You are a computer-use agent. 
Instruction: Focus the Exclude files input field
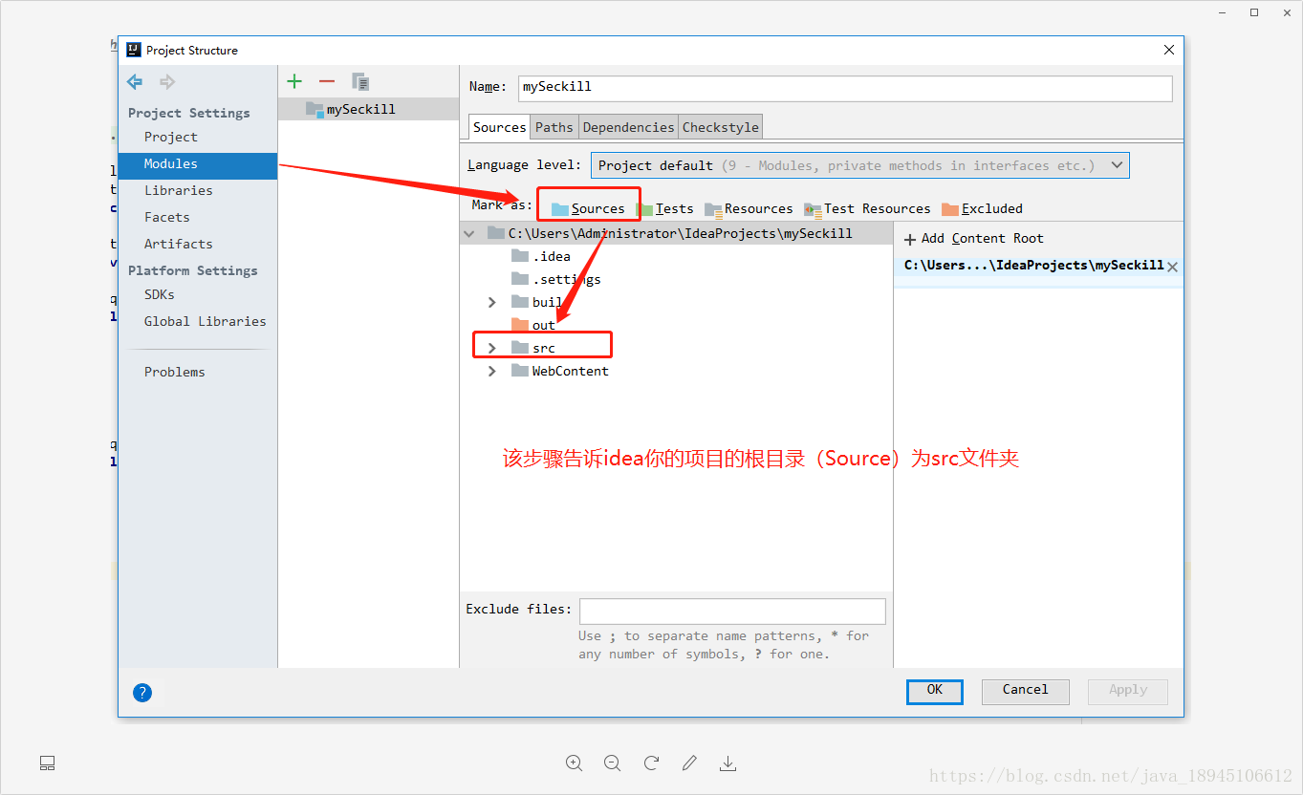click(x=732, y=611)
